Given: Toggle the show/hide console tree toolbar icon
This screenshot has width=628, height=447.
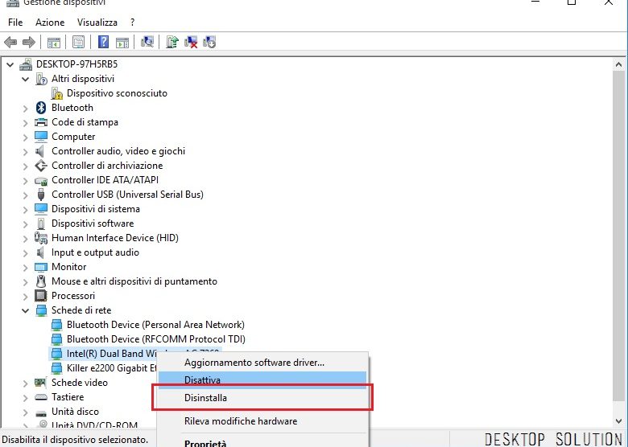Looking at the screenshot, I should (54, 43).
